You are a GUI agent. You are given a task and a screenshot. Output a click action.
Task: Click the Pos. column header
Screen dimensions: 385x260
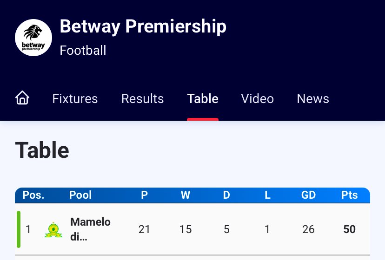coord(33,195)
